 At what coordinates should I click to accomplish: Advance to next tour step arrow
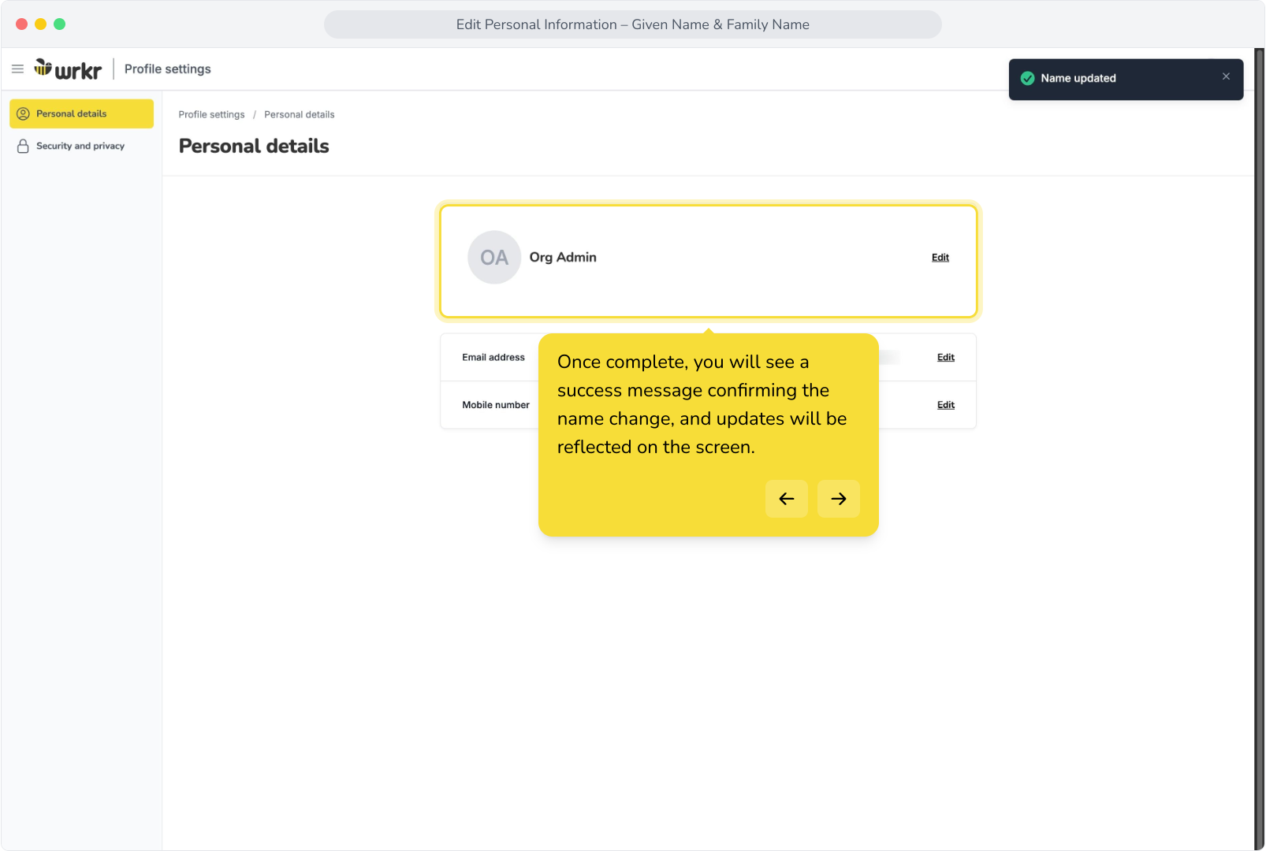pos(838,499)
